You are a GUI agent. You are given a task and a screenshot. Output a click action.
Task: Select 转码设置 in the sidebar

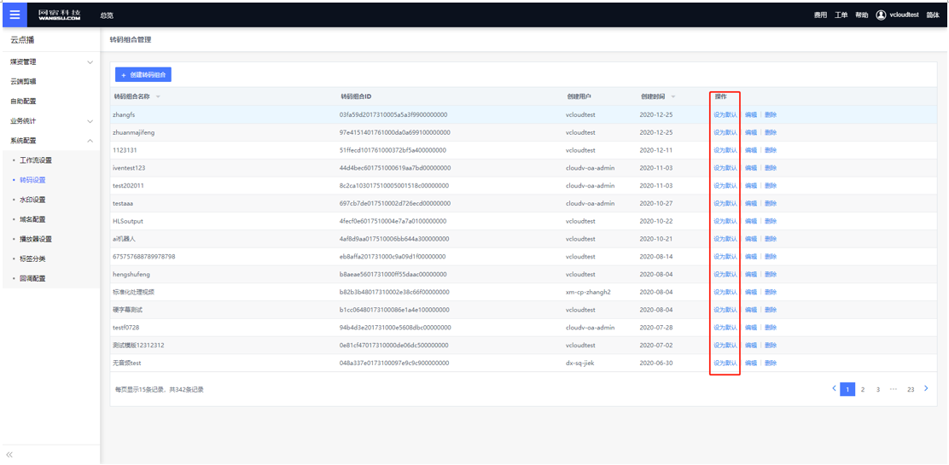[32, 180]
